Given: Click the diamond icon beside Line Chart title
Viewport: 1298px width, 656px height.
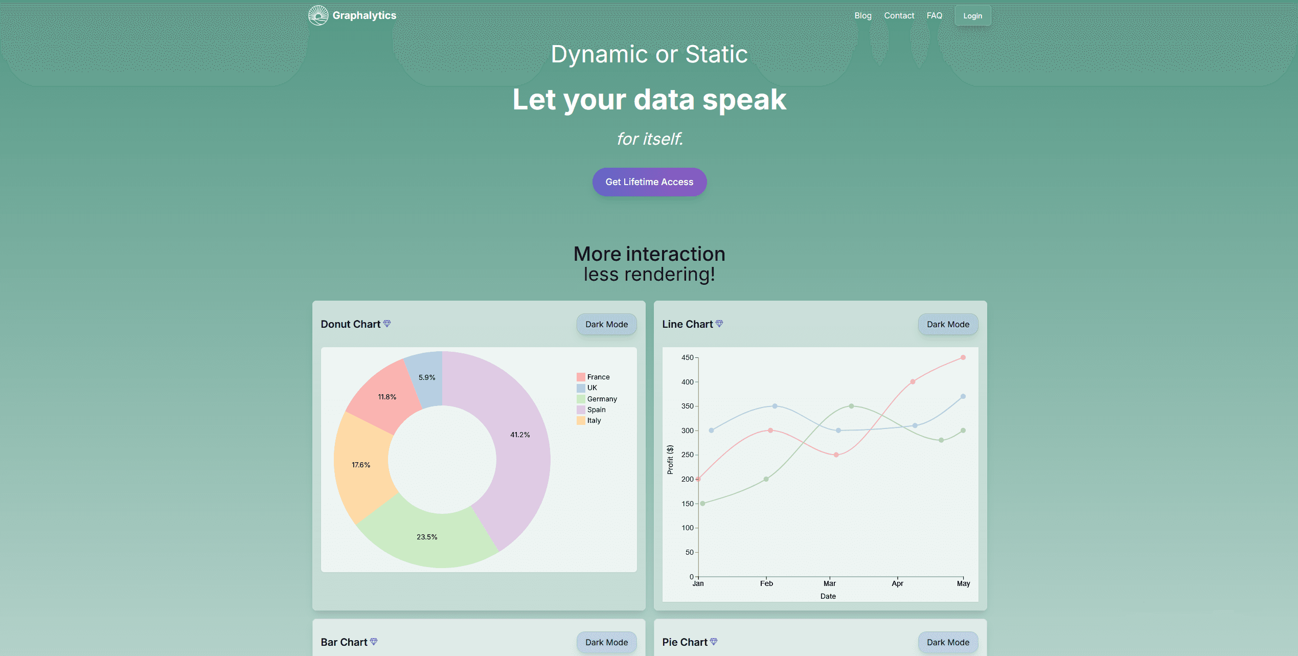Looking at the screenshot, I should pos(720,323).
